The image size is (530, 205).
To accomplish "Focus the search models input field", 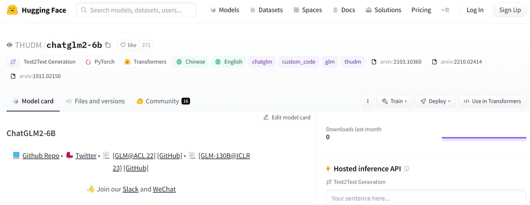I will [136, 10].
